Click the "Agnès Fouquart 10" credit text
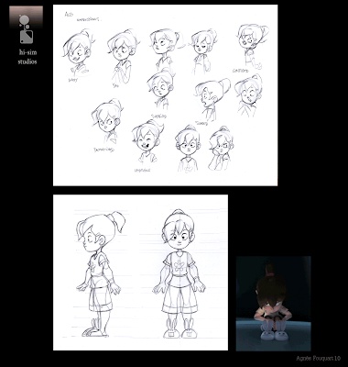 (318, 359)
